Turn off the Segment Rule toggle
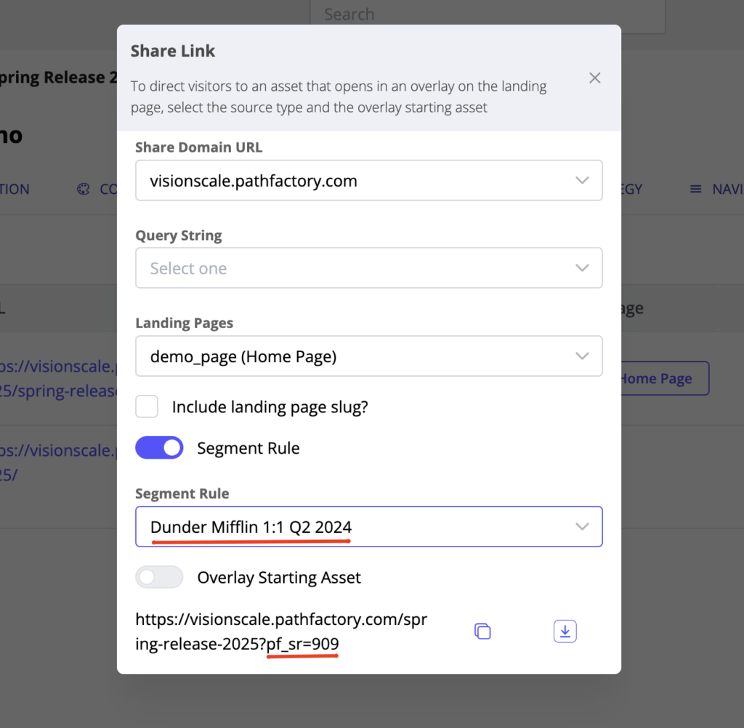Viewport: 744px width, 728px height. pos(159,448)
